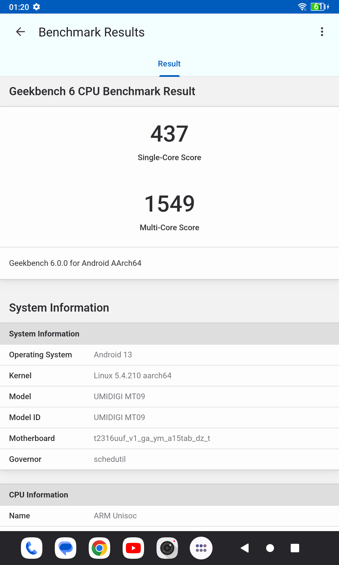Tap the large System Information heading
The height and width of the screenshot is (565, 339).
pyautogui.click(x=59, y=308)
